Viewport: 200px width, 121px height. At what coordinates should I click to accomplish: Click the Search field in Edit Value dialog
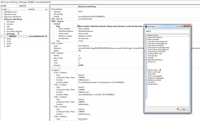tap(170, 31)
